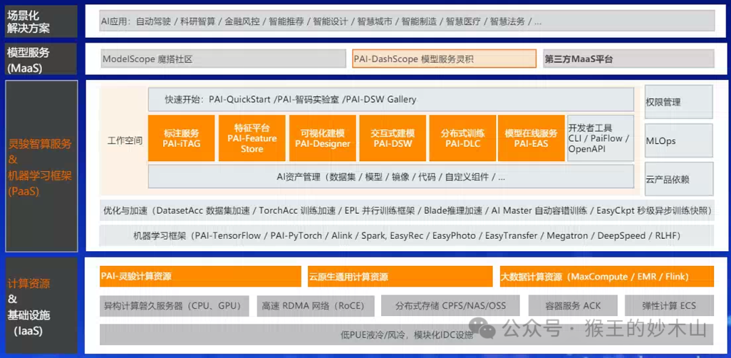
Task: Click the 工作空间 label
Action: [x=125, y=140]
